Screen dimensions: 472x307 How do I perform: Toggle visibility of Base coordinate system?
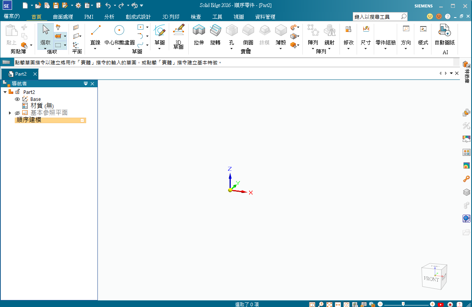[x=17, y=99]
